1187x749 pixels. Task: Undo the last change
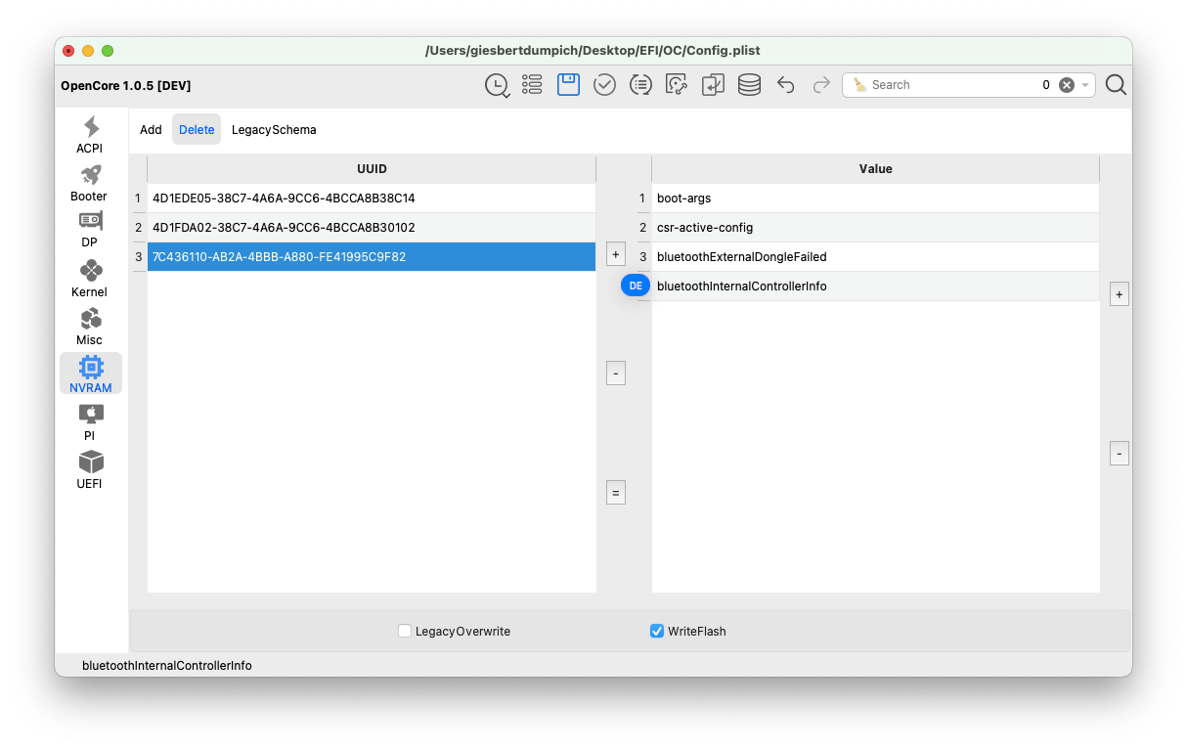pyautogui.click(x=785, y=85)
